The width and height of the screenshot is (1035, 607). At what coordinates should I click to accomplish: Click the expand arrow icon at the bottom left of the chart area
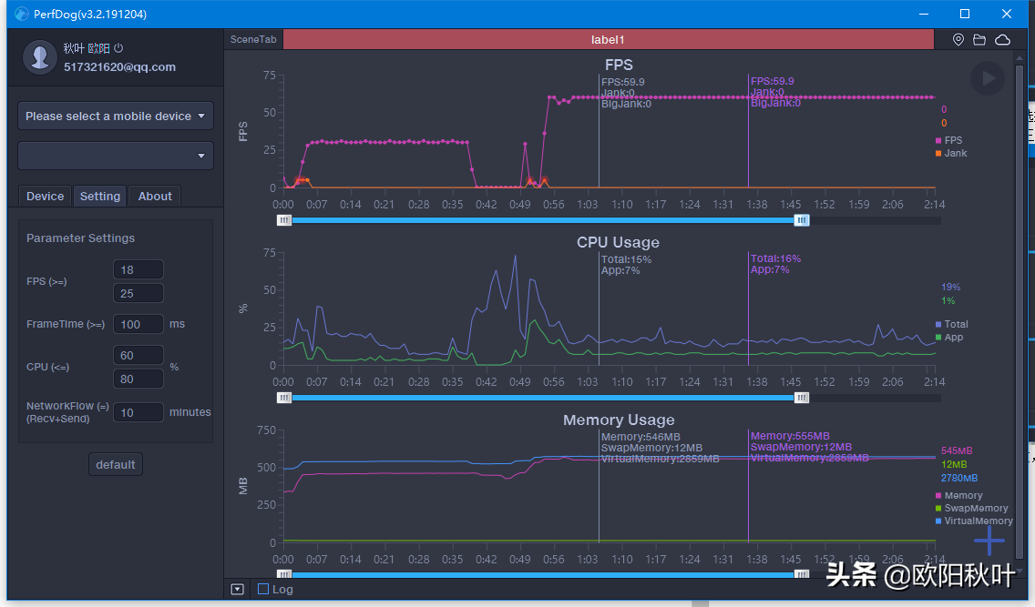tap(238, 589)
